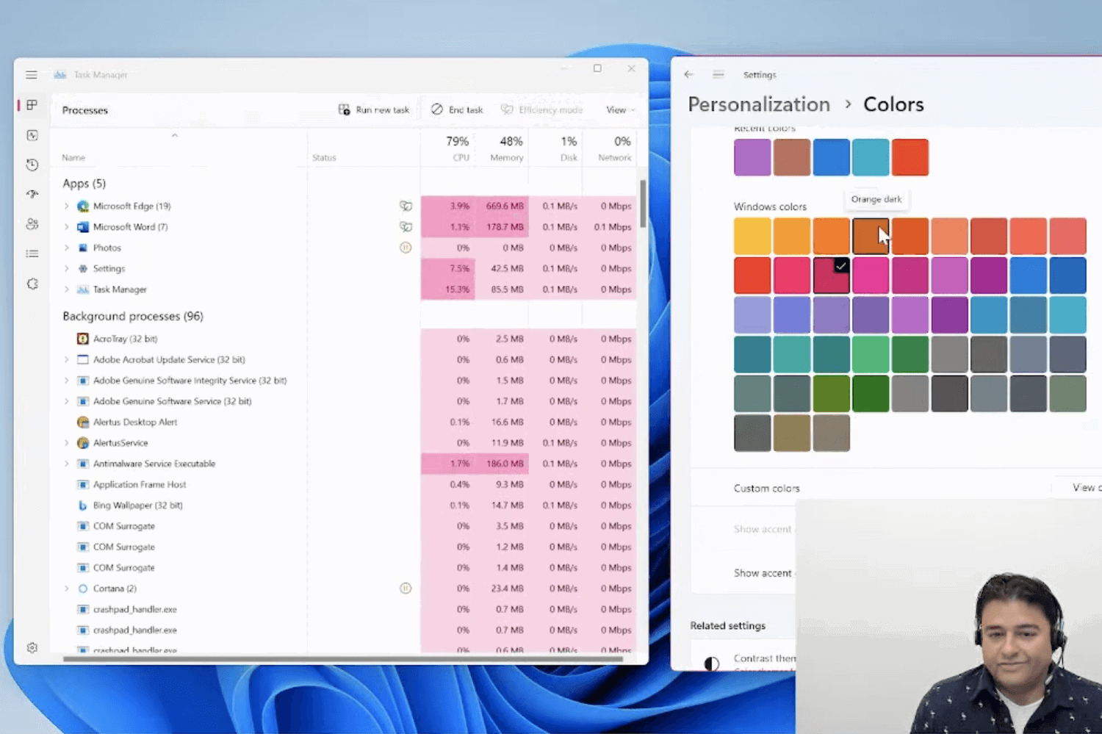The image size is (1102, 734).
Task: Expand the Antimalware Service Executable entry
Action: click(66, 464)
